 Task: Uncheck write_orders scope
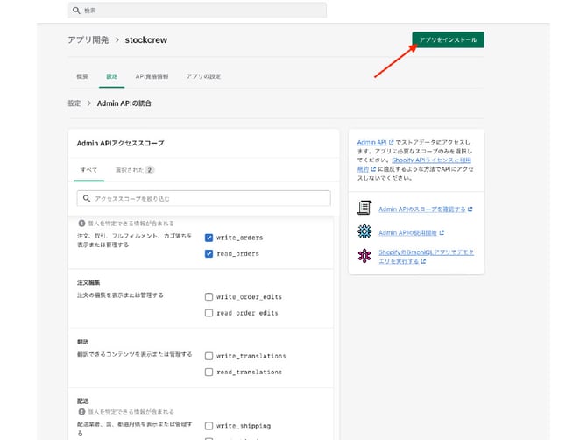209,238
